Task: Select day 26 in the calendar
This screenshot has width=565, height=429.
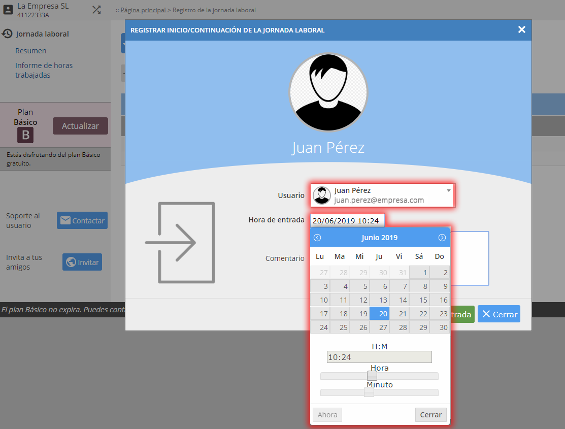Action: click(x=359, y=327)
